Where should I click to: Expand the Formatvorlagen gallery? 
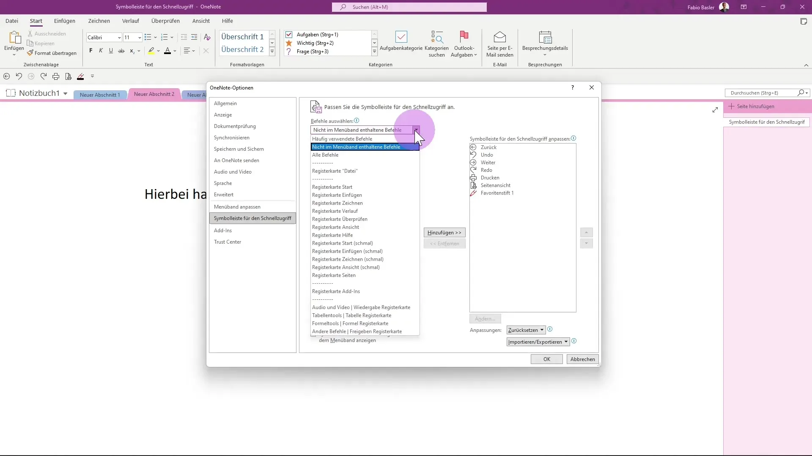pyautogui.click(x=272, y=52)
